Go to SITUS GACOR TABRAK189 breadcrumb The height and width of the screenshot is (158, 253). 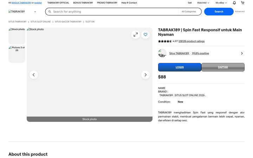tap(68, 22)
